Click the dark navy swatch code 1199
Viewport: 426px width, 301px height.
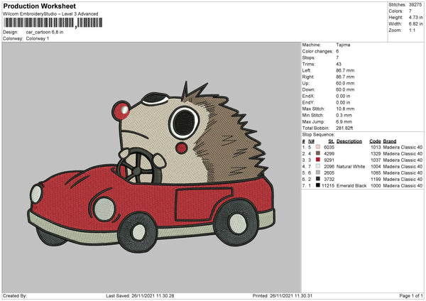pos(318,179)
